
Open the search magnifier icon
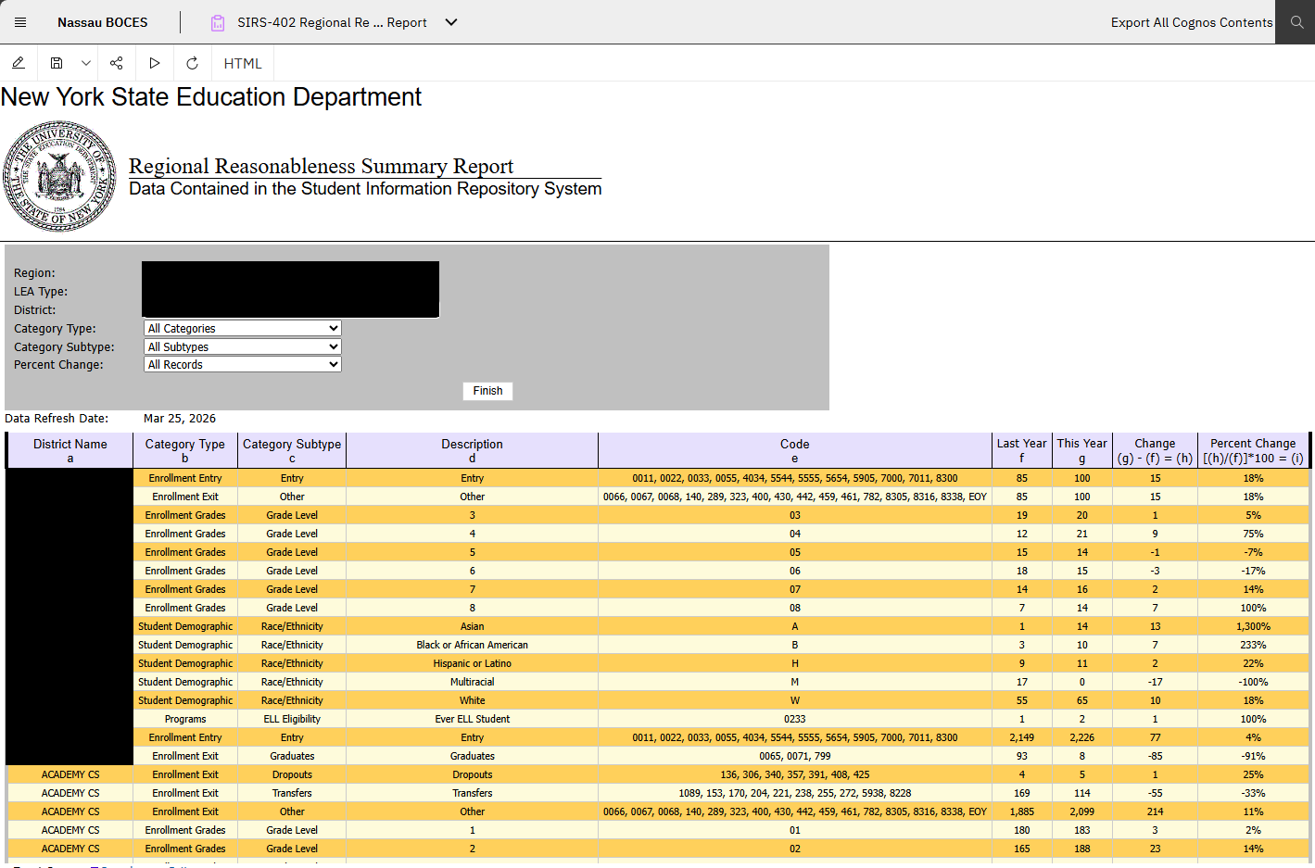coord(1296,22)
